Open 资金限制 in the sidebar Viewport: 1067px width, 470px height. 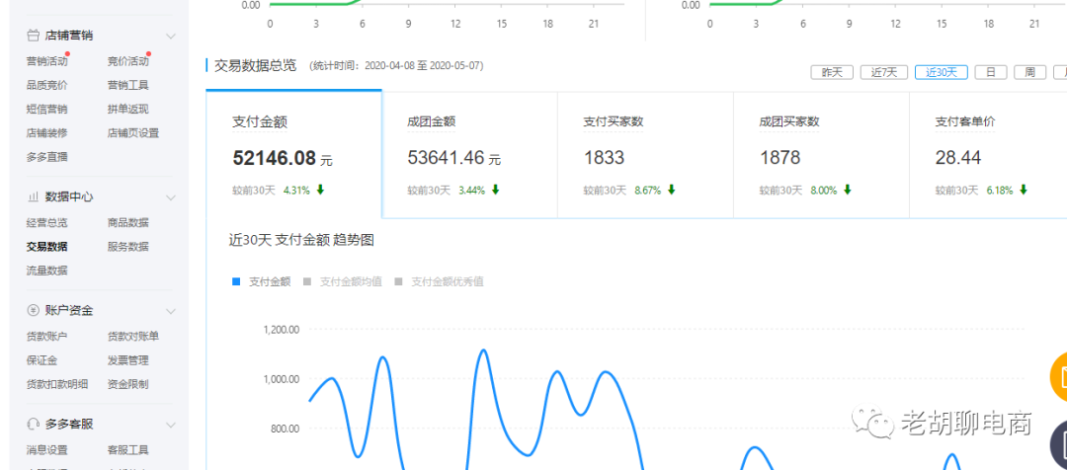pos(127,384)
